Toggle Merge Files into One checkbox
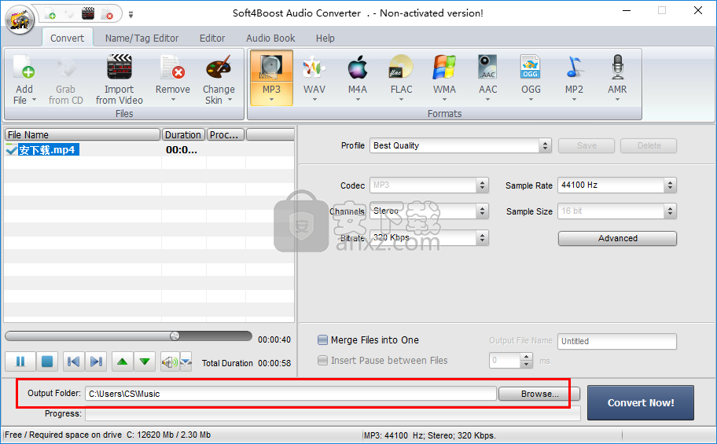This screenshot has height=444, width=717. click(x=323, y=339)
